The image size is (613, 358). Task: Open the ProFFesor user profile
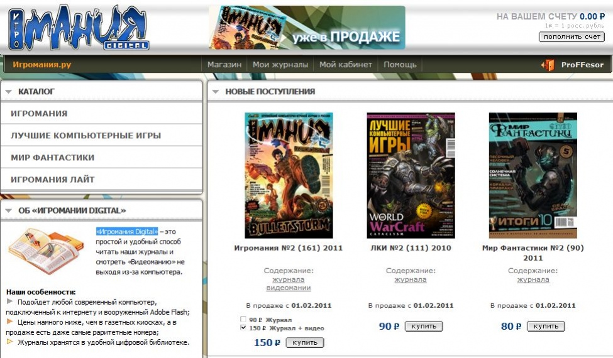coord(582,65)
